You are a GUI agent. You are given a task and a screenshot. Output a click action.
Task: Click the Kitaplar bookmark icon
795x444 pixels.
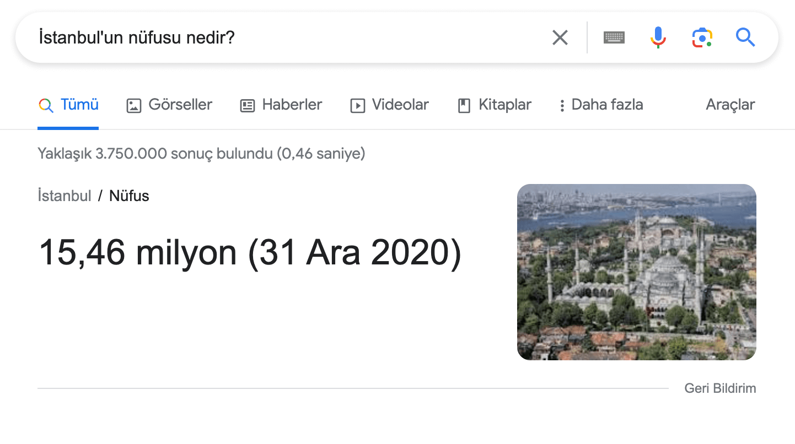point(465,105)
